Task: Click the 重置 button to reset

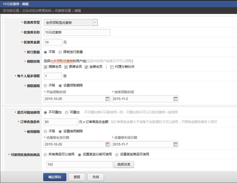Action: click(x=77, y=177)
